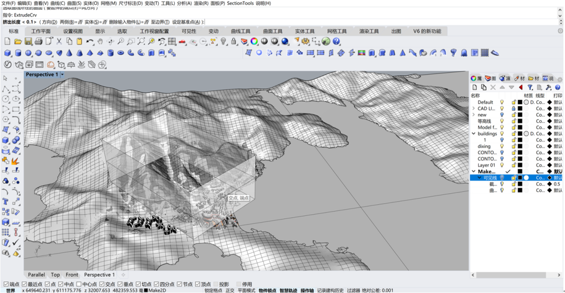Click the 实体(S)=否 command option
This screenshot has height=293, width=565.
[x=96, y=22]
